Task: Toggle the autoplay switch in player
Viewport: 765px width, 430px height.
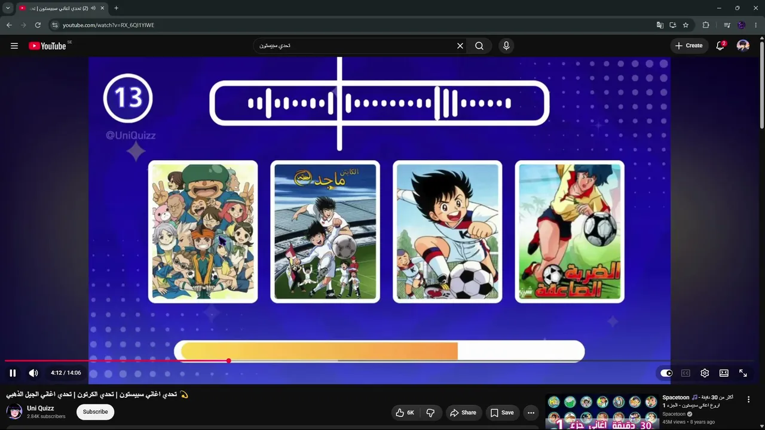Action: (666, 373)
